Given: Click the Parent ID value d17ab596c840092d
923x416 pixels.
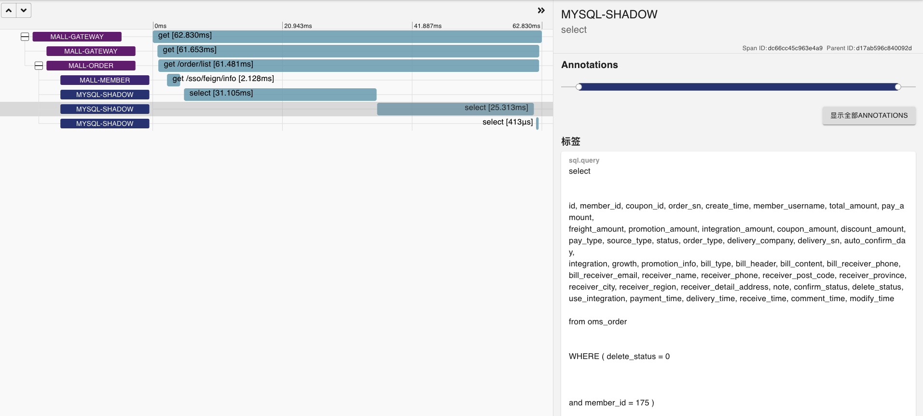Looking at the screenshot, I should click(x=884, y=48).
